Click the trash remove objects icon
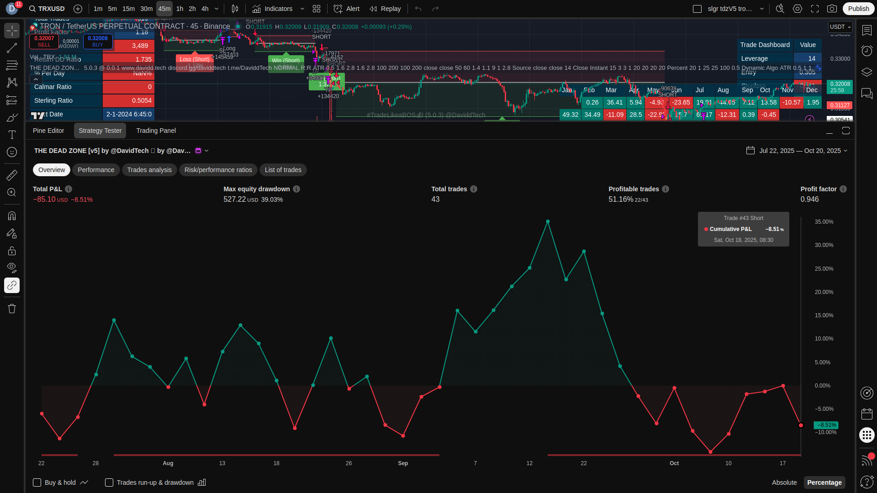877x493 pixels. pyautogui.click(x=12, y=309)
